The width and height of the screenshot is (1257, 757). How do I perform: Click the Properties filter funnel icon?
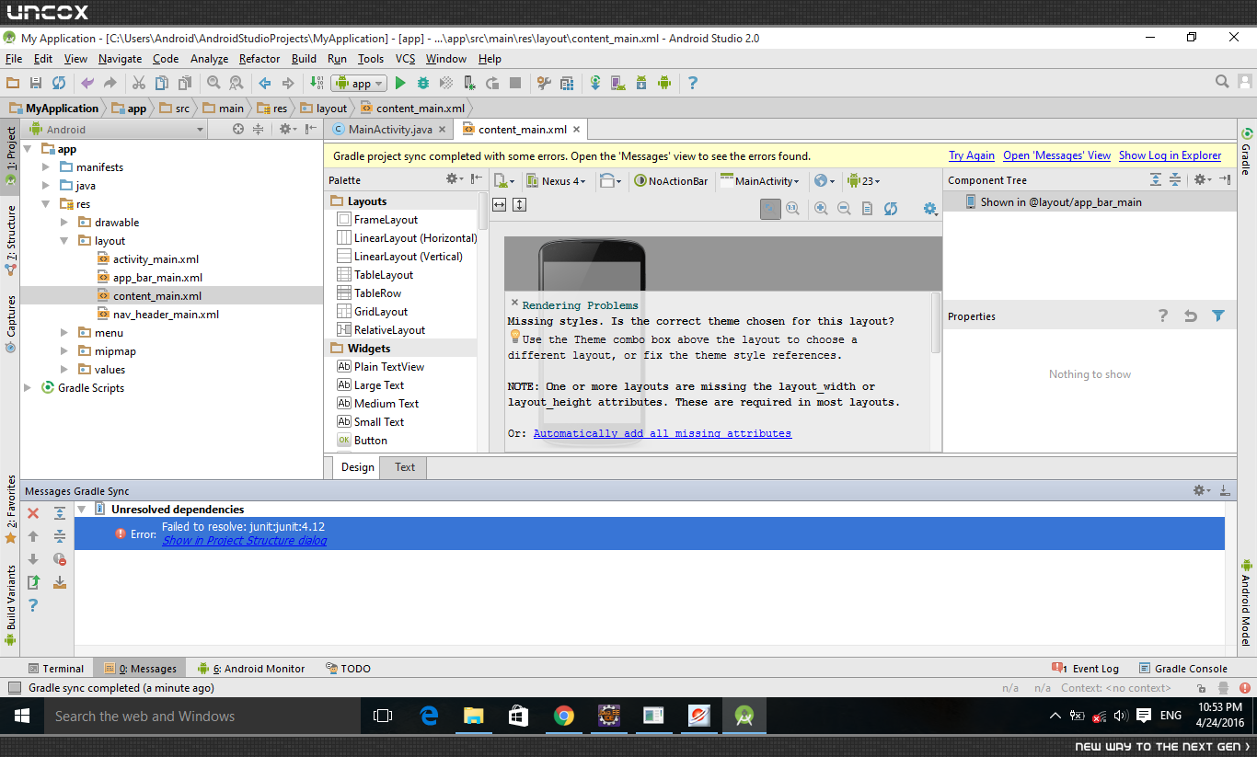pos(1218,316)
